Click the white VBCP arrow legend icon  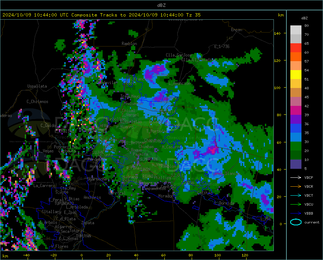tap(296, 177)
